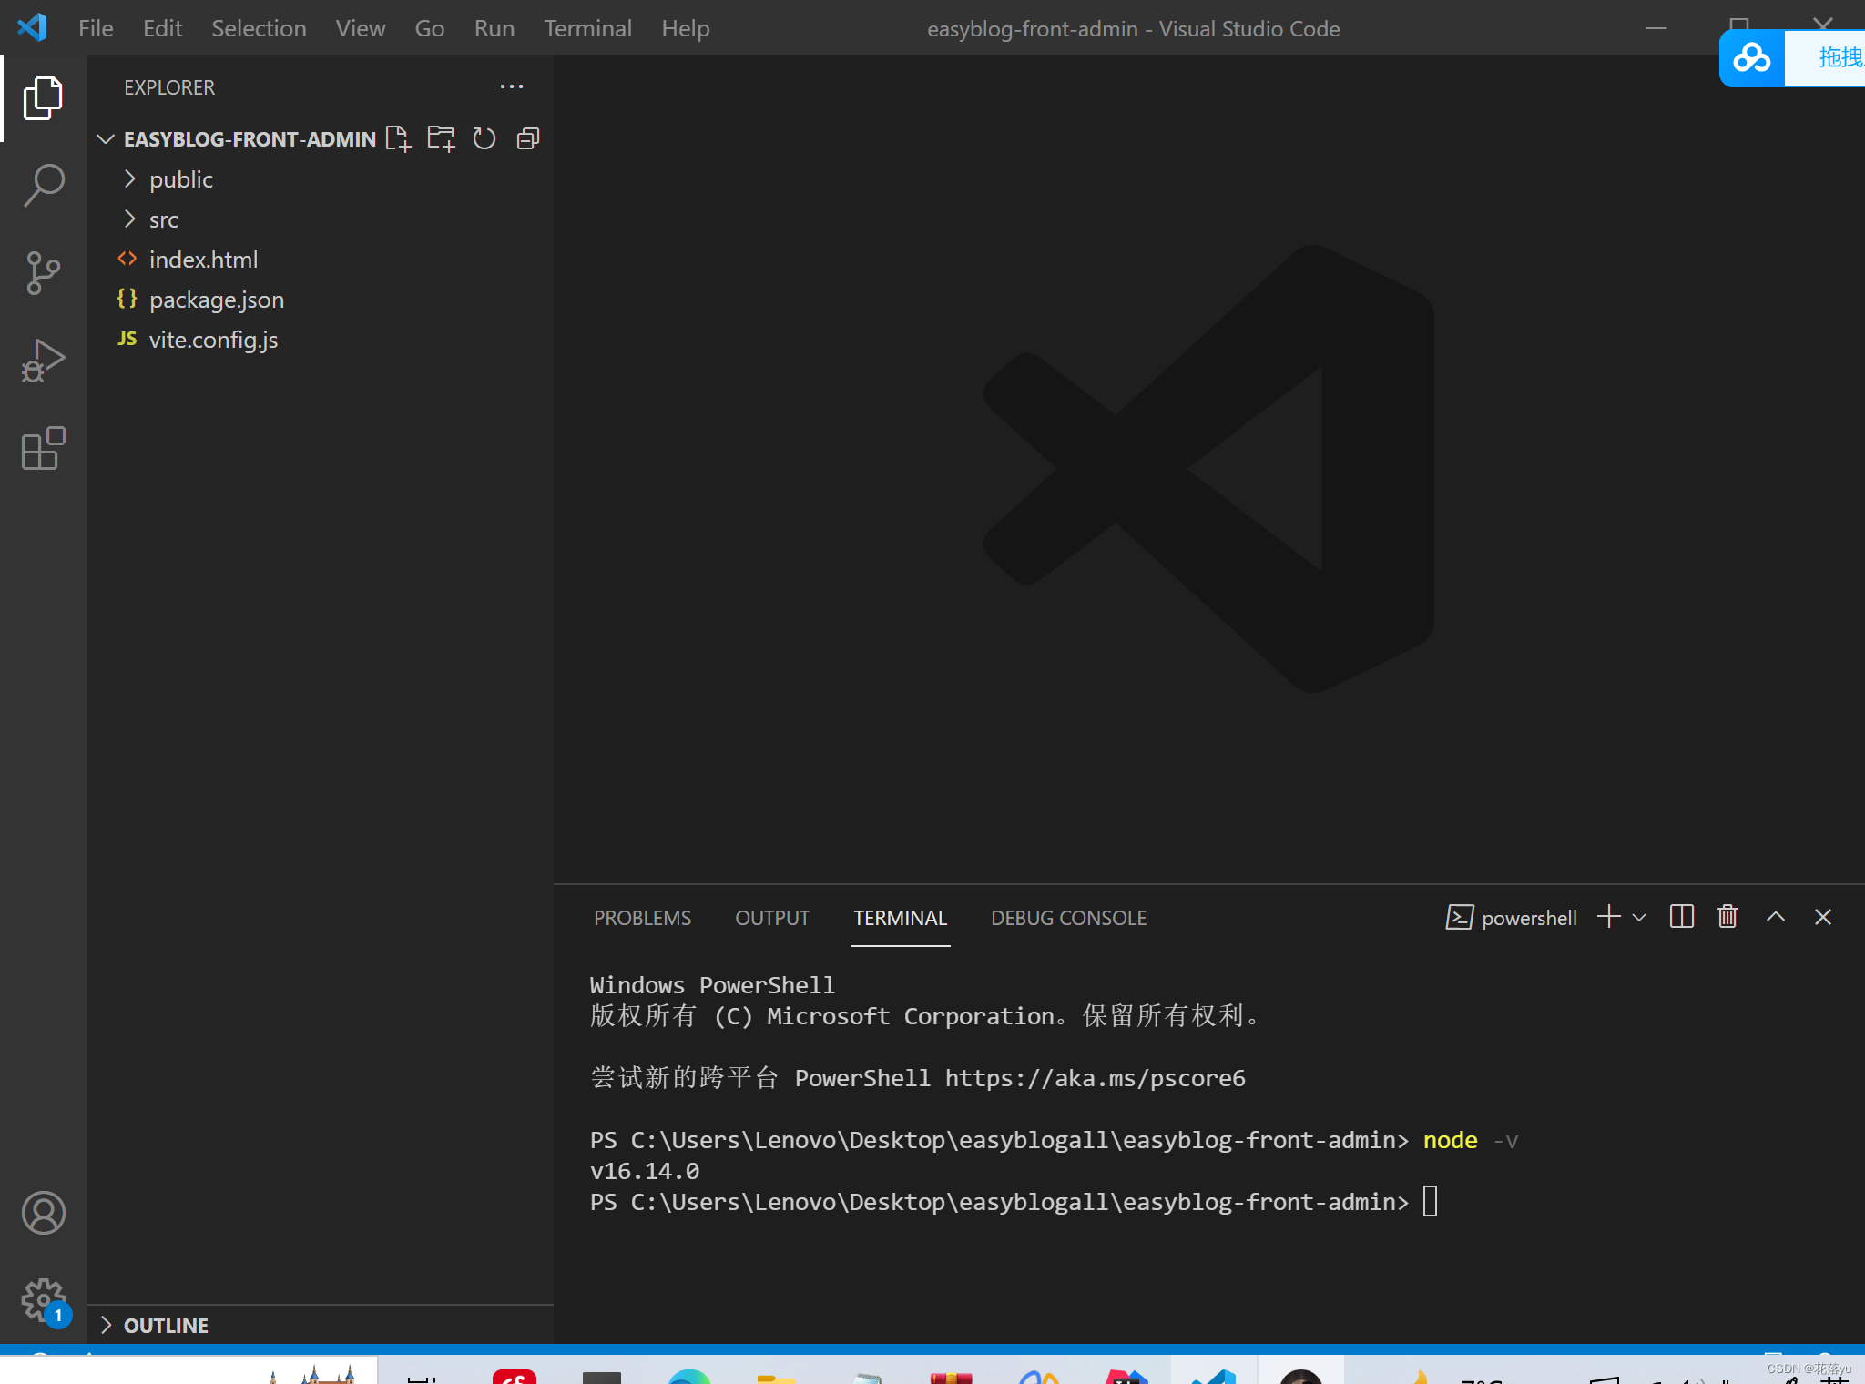Select the powershell terminal shell label
The image size is (1865, 1384).
click(1512, 918)
